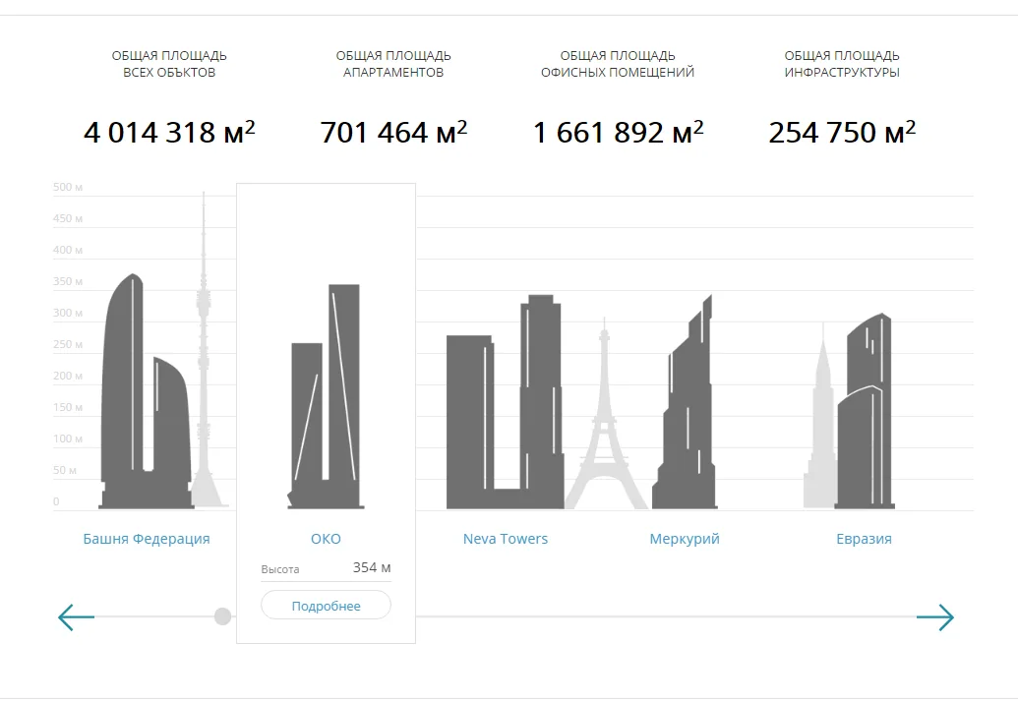Click the 701 464 м² apartments figure

point(393,133)
